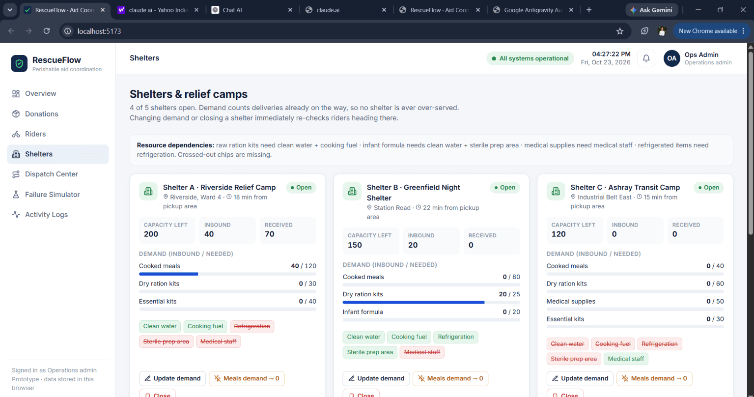Click All systems operational status badge

click(x=530, y=58)
